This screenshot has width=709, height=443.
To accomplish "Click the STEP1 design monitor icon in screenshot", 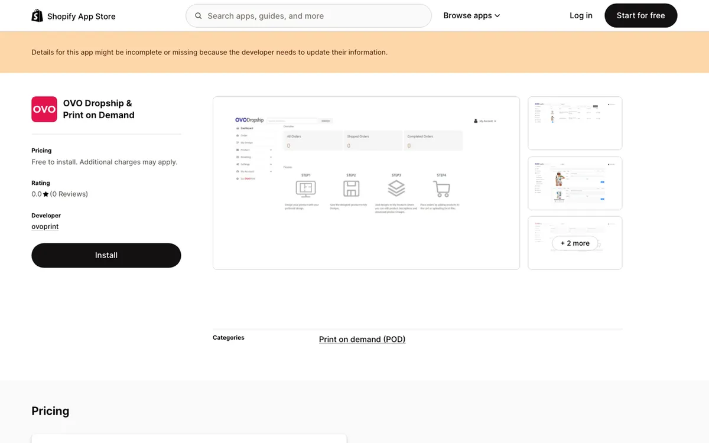I will point(305,188).
